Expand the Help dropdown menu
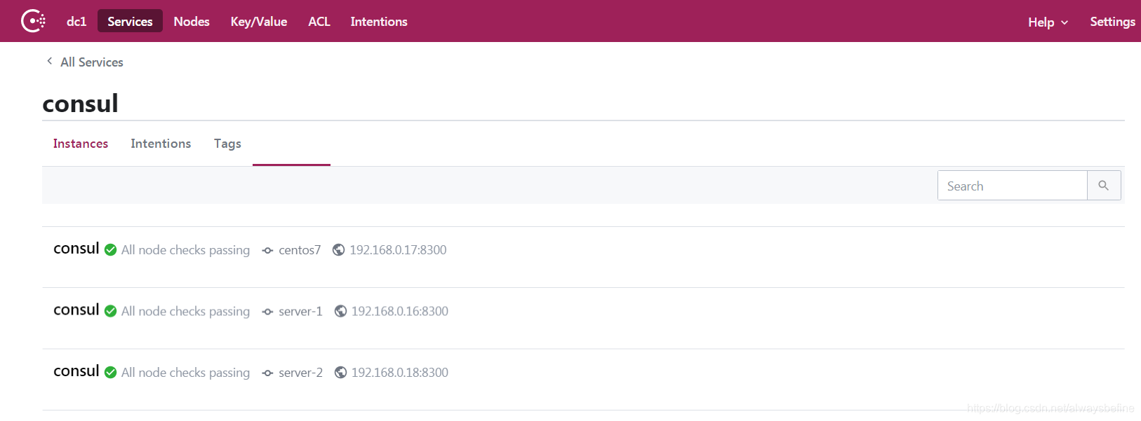 1048,22
